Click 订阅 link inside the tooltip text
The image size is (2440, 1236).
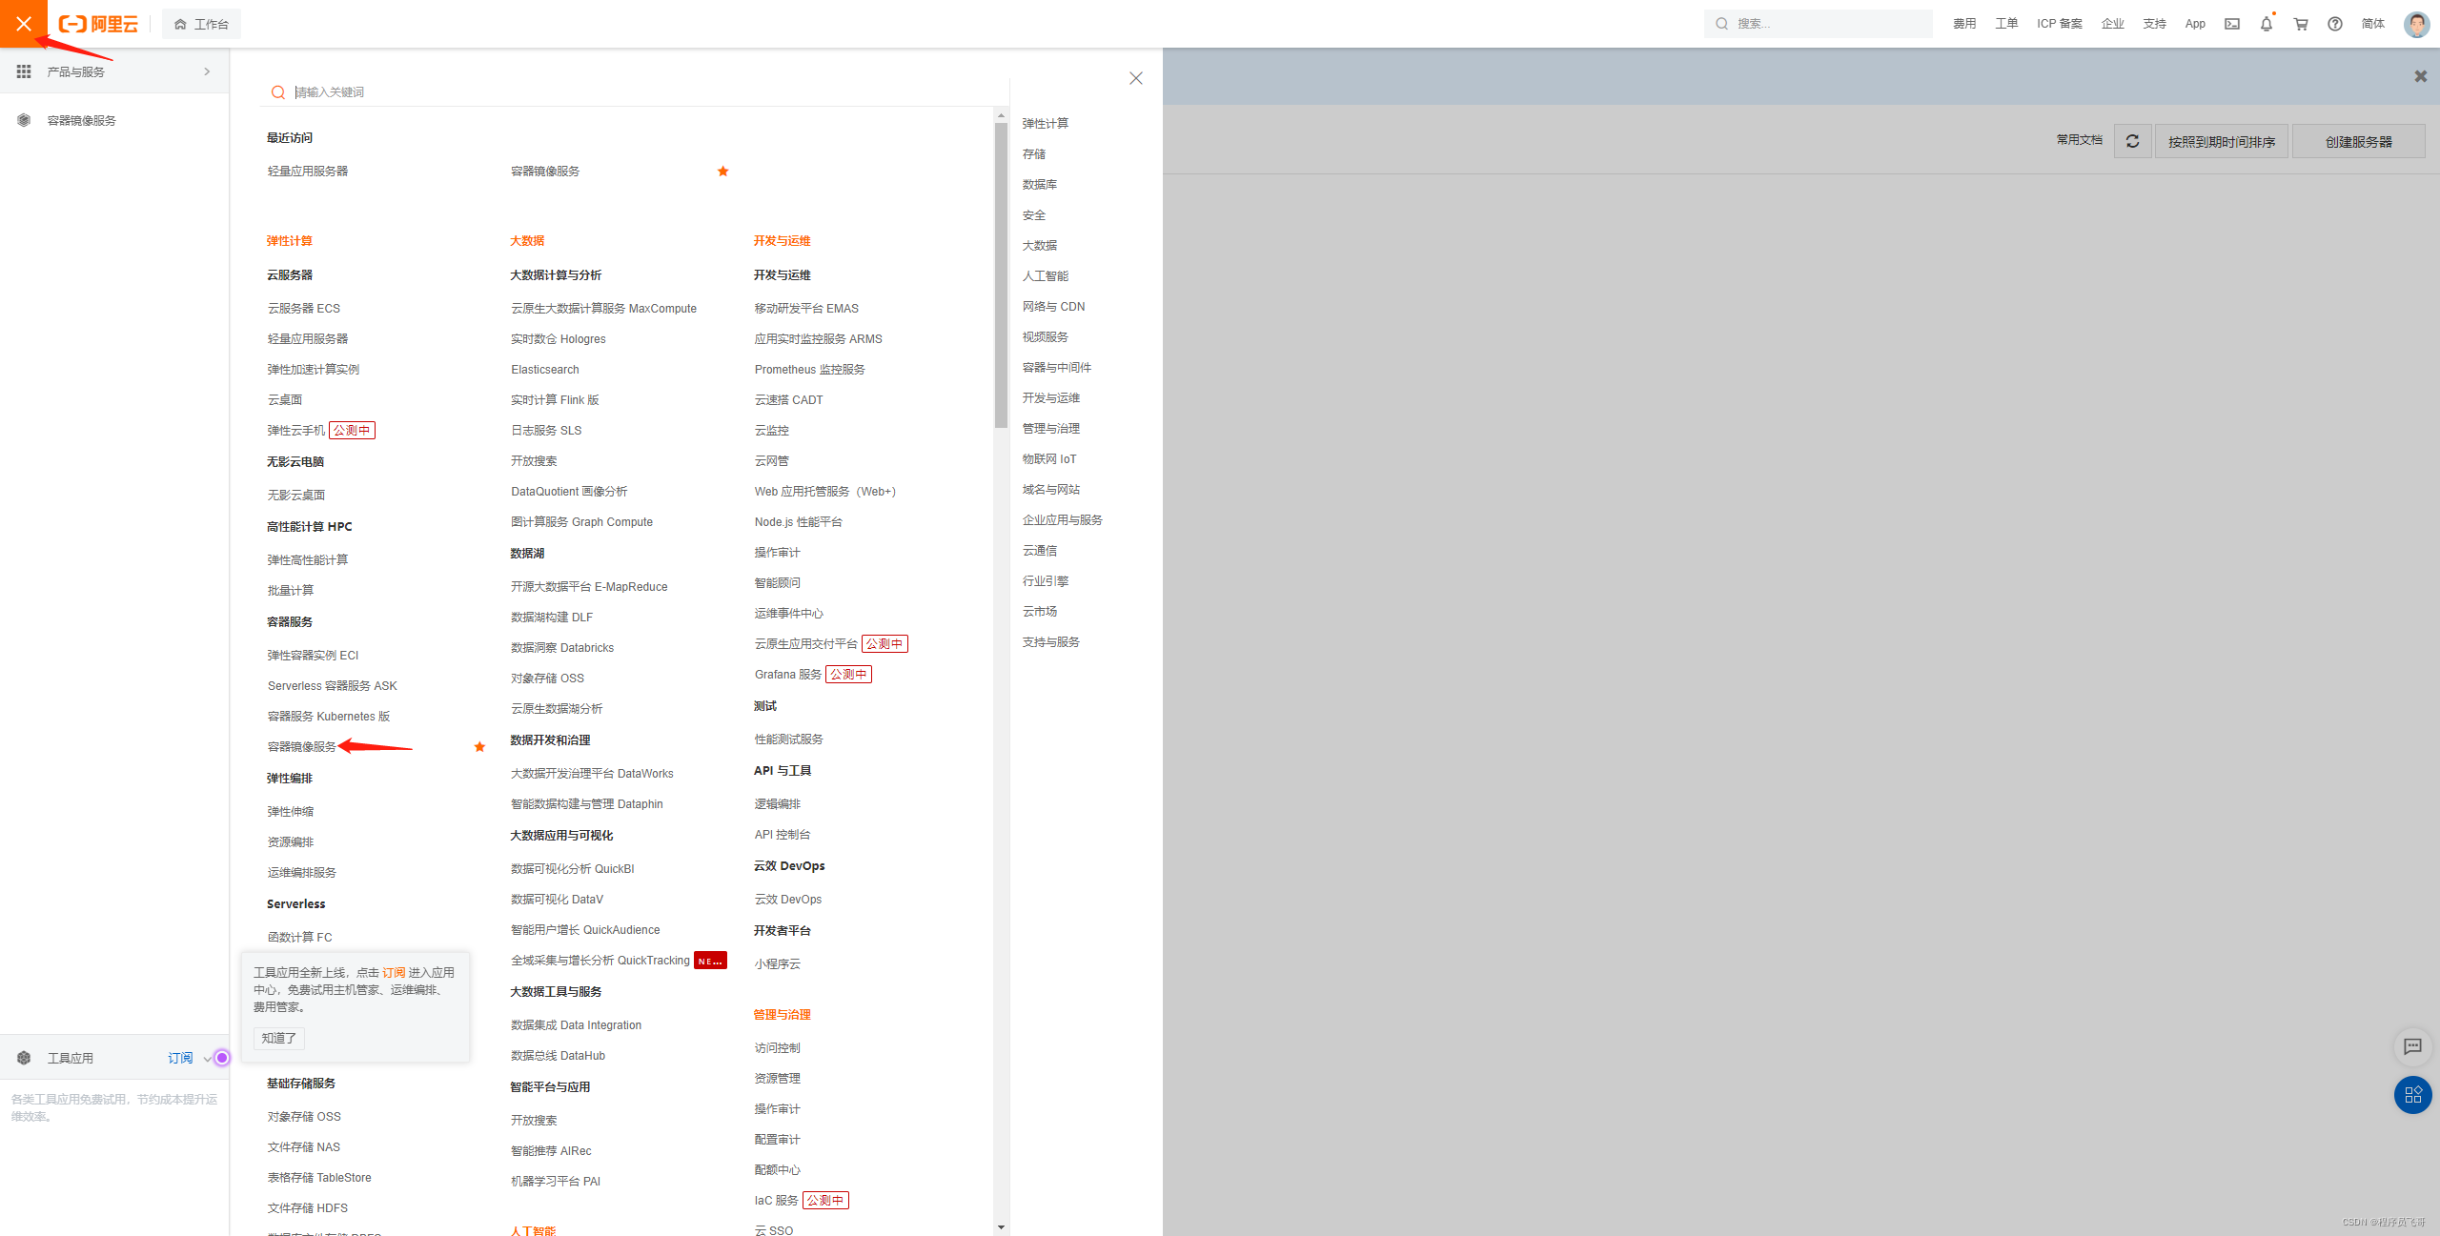[394, 973]
